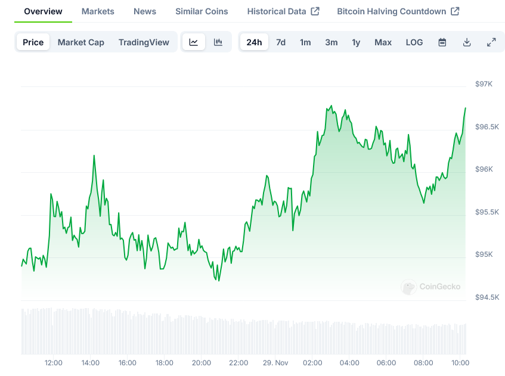Choose the 1m time range

(305, 42)
